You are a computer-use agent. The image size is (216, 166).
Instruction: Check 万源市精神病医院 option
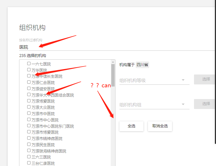pyautogui.click(x=29, y=138)
